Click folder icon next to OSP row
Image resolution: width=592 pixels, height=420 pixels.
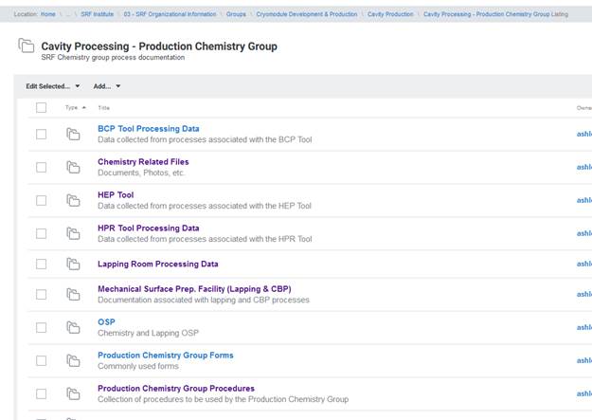(73, 328)
